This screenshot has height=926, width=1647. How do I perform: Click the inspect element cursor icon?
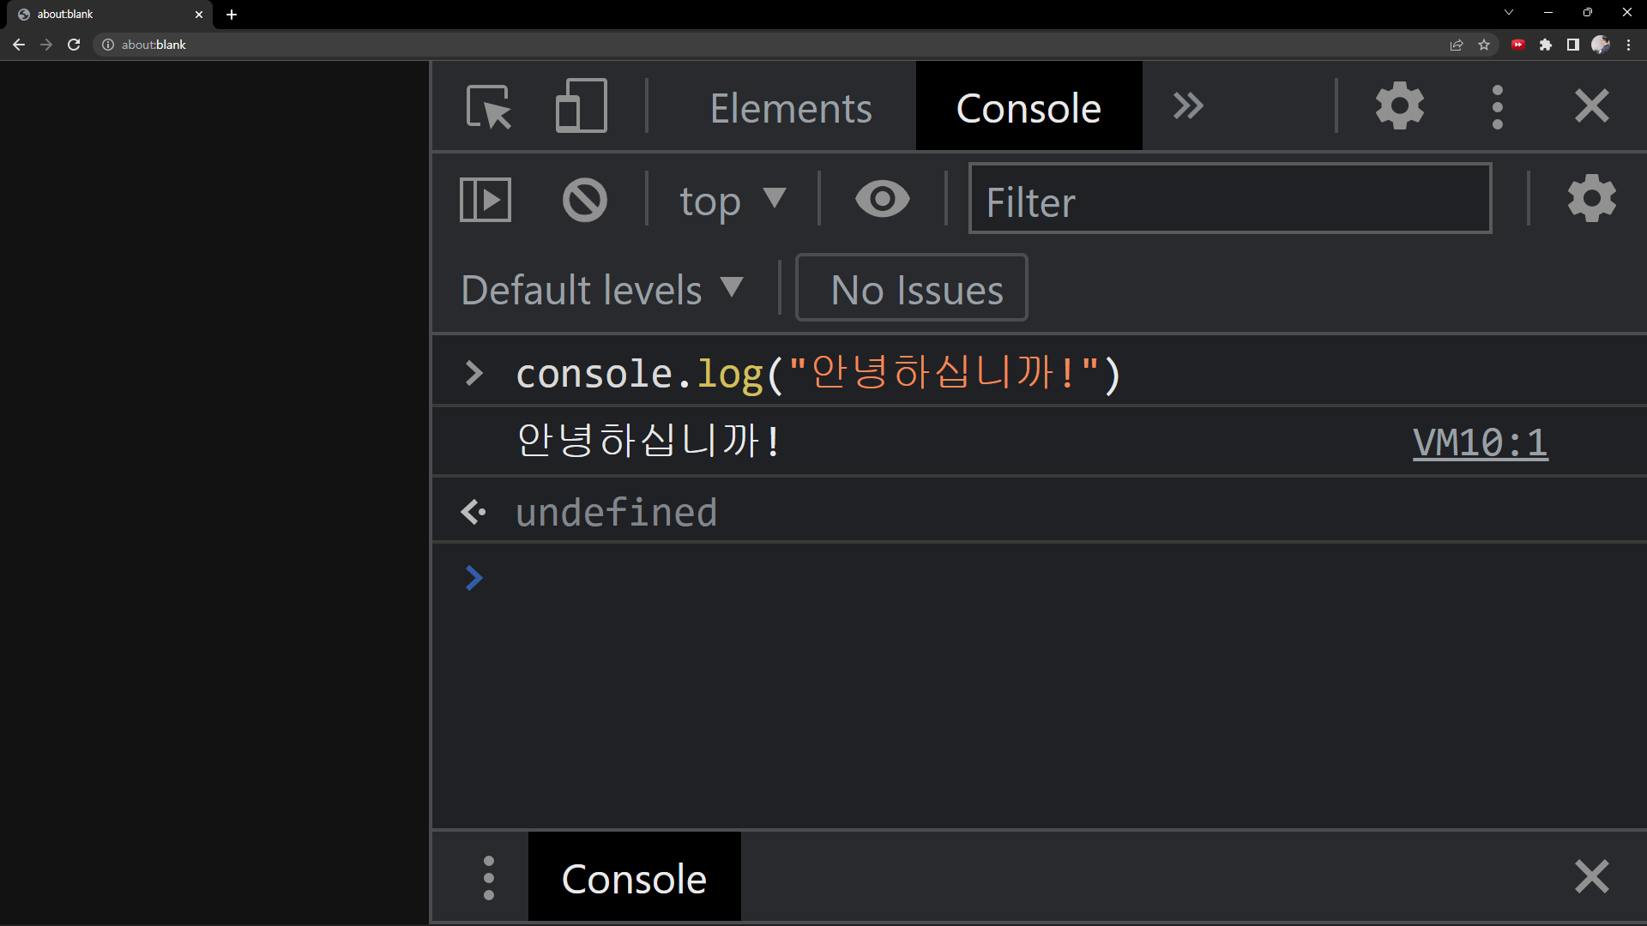[489, 105]
